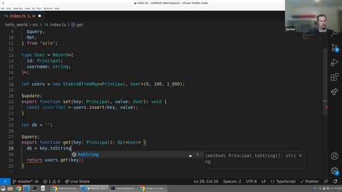
Task: Launch VS Code from the taskbar launcher
Action: click(x=27, y=188)
